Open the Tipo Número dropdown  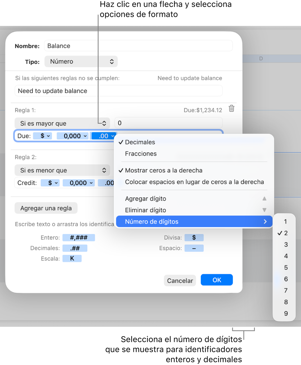click(x=81, y=61)
